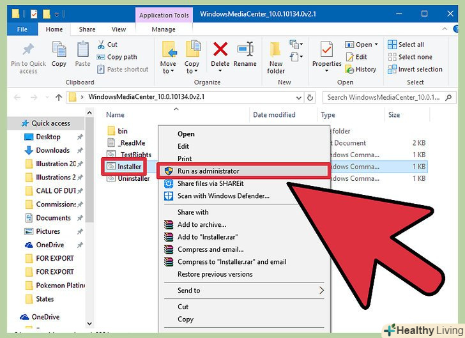The height and width of the screenshot is (338, 465).
Task: Choose Run as administrator
Action: [243, 171]
